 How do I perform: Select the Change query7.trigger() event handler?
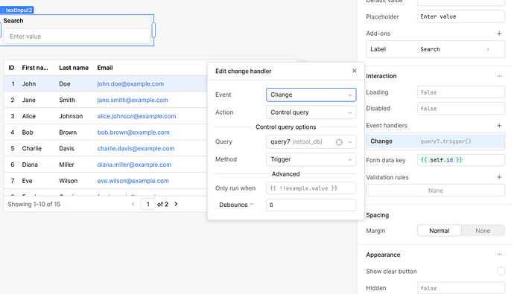(435, 141)
